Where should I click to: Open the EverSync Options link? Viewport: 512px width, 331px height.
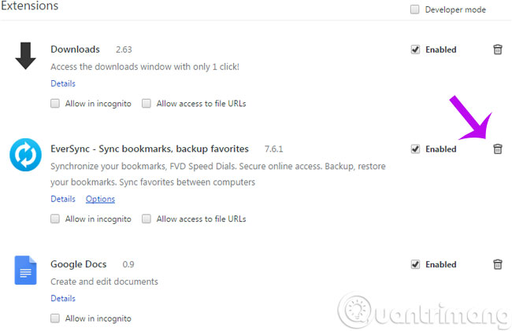coord(100,199)
